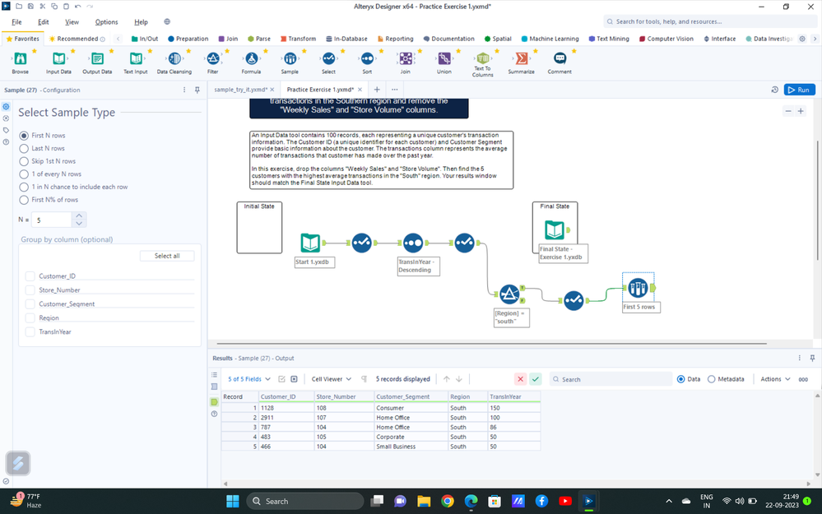
Task: Add a new workflow tab
Action: 376,90
